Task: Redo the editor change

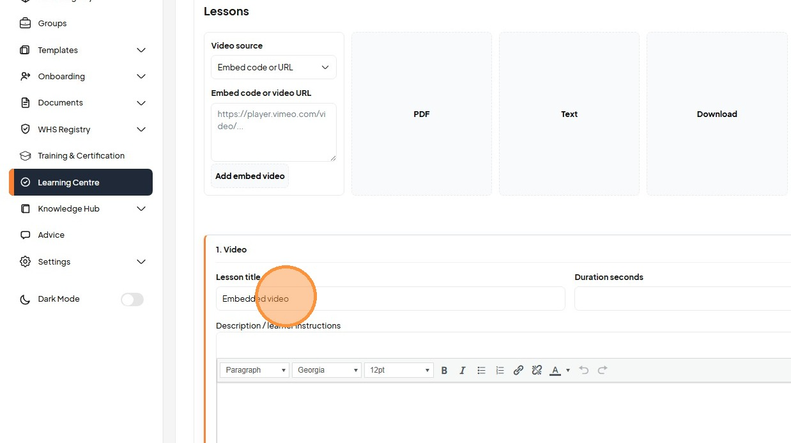Action: click(x=602, y=370)
